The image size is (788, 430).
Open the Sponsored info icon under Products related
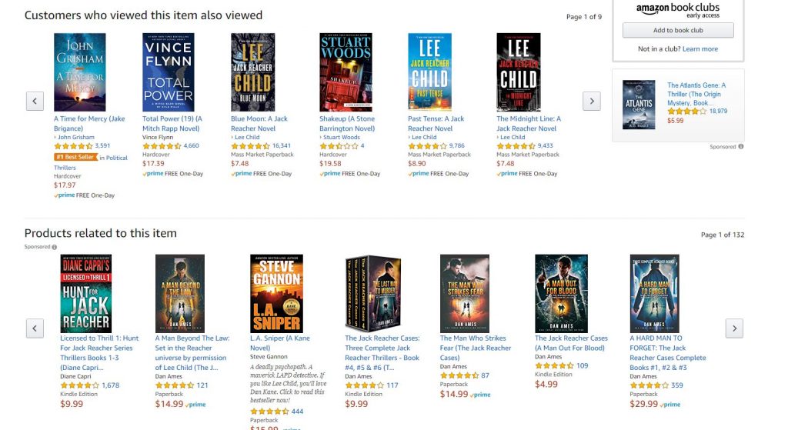(x=55, y=247)
